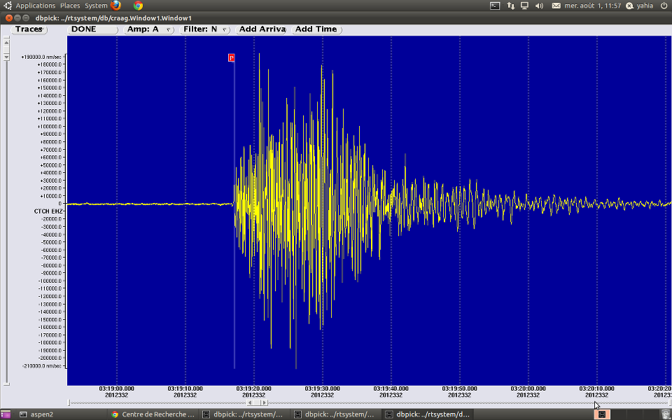Open the Applications menu
Image resolution: width=672 pixels, height=420 pixels.
pos(35,5)
